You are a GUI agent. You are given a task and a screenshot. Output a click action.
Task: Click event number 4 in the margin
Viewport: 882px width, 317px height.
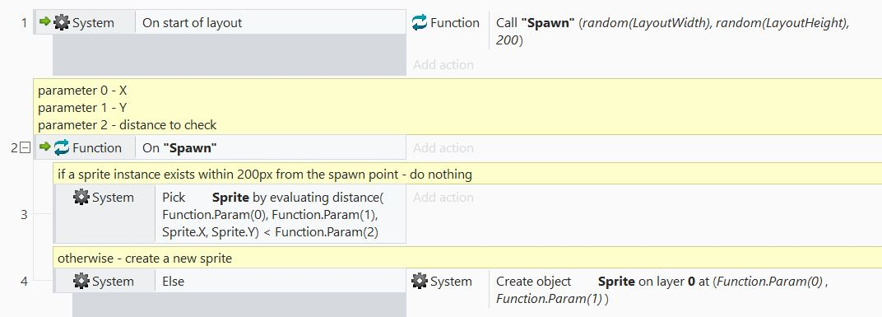pos(24,281)
